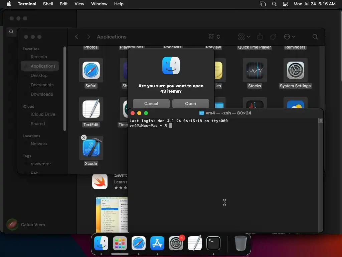Click Finder icon in the Dock
The image size is (342, 257).
coord(101,243)
